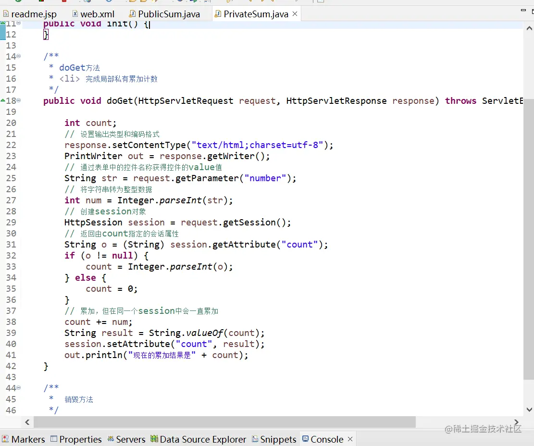Image resolution: width=534 pixels, height=446 pixels.
Task: Click the readme.jsp file icon
Action: click(x=6, y=14)
